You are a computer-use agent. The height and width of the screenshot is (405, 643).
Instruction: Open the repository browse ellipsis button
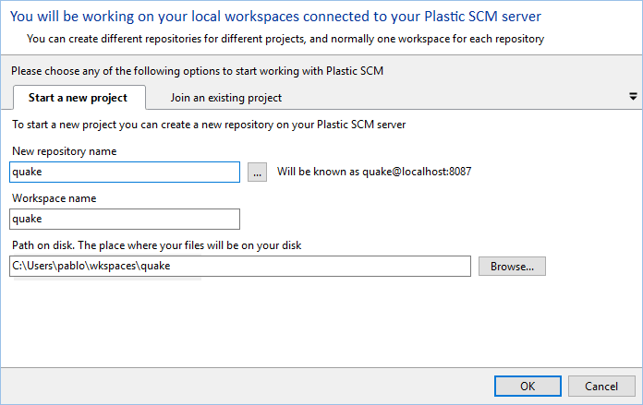click(257, 172)
